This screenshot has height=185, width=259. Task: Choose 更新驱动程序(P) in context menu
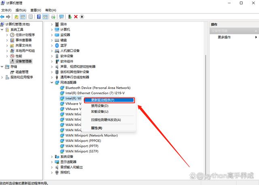(x=110, y=100)
